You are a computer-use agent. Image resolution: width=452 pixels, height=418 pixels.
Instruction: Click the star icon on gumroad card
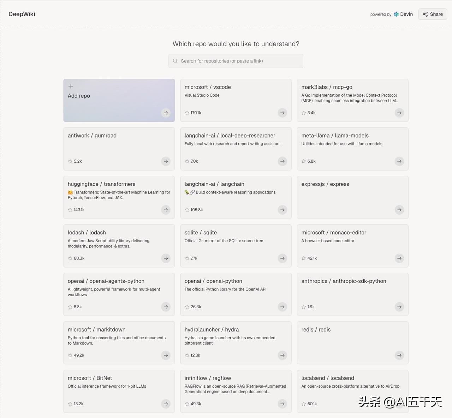coord(70,161)
